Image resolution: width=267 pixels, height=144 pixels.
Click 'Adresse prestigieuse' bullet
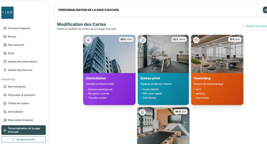click(100, 89)
